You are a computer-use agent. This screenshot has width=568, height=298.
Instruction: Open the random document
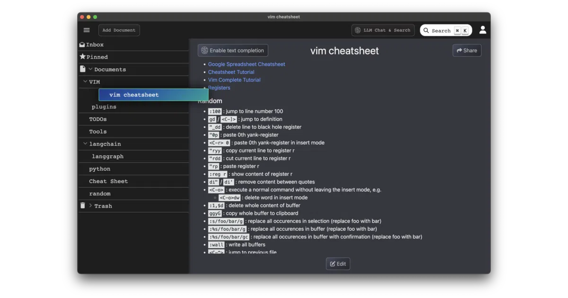click(x=100, y=193)
